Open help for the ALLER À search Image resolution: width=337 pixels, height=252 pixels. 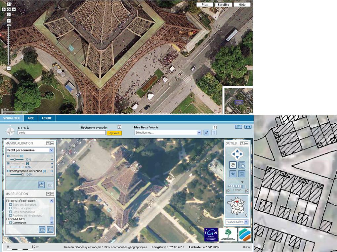point(119,127)
